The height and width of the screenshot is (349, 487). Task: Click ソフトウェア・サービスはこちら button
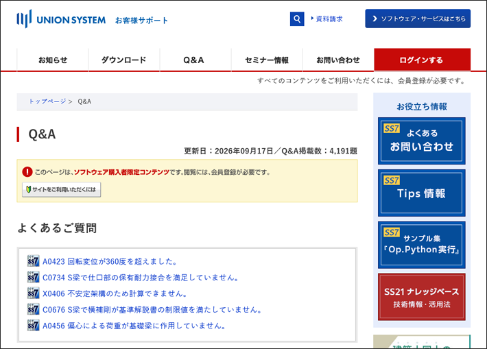pyautogui.click(x=418, y=19)
